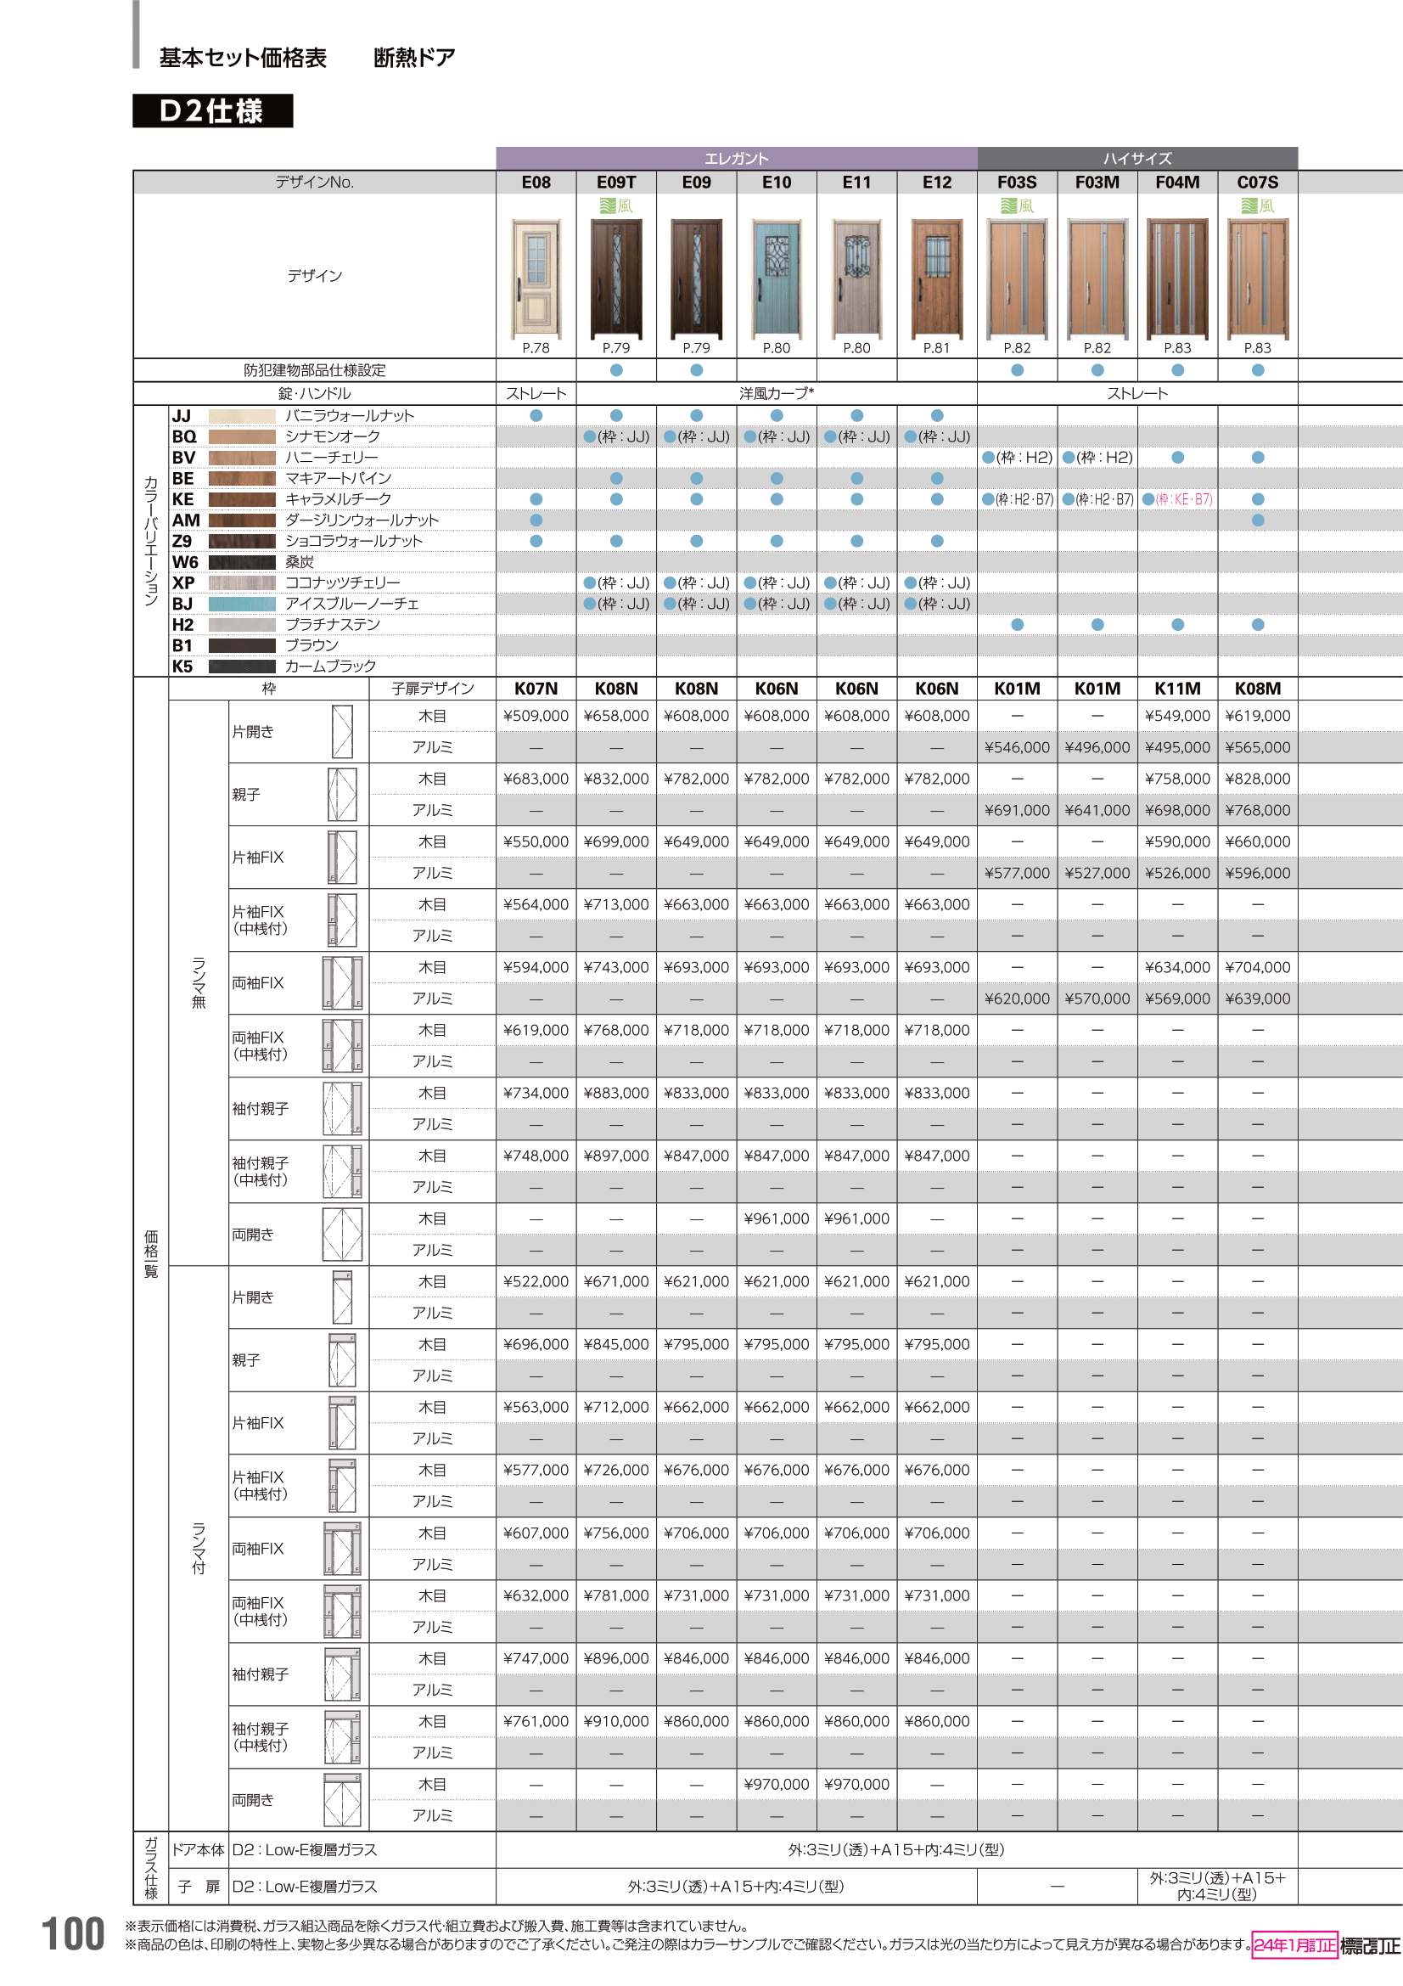Click price ¥883,000 for E09T 袖付親子
Image resolution: width=1403 pixels, height=1986 pixels.
coord(616,1094)
